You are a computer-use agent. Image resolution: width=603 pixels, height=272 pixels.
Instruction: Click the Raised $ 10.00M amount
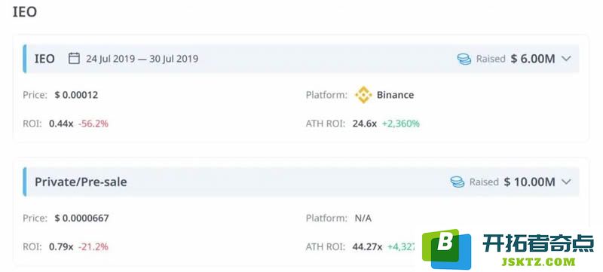coord(530,182)
